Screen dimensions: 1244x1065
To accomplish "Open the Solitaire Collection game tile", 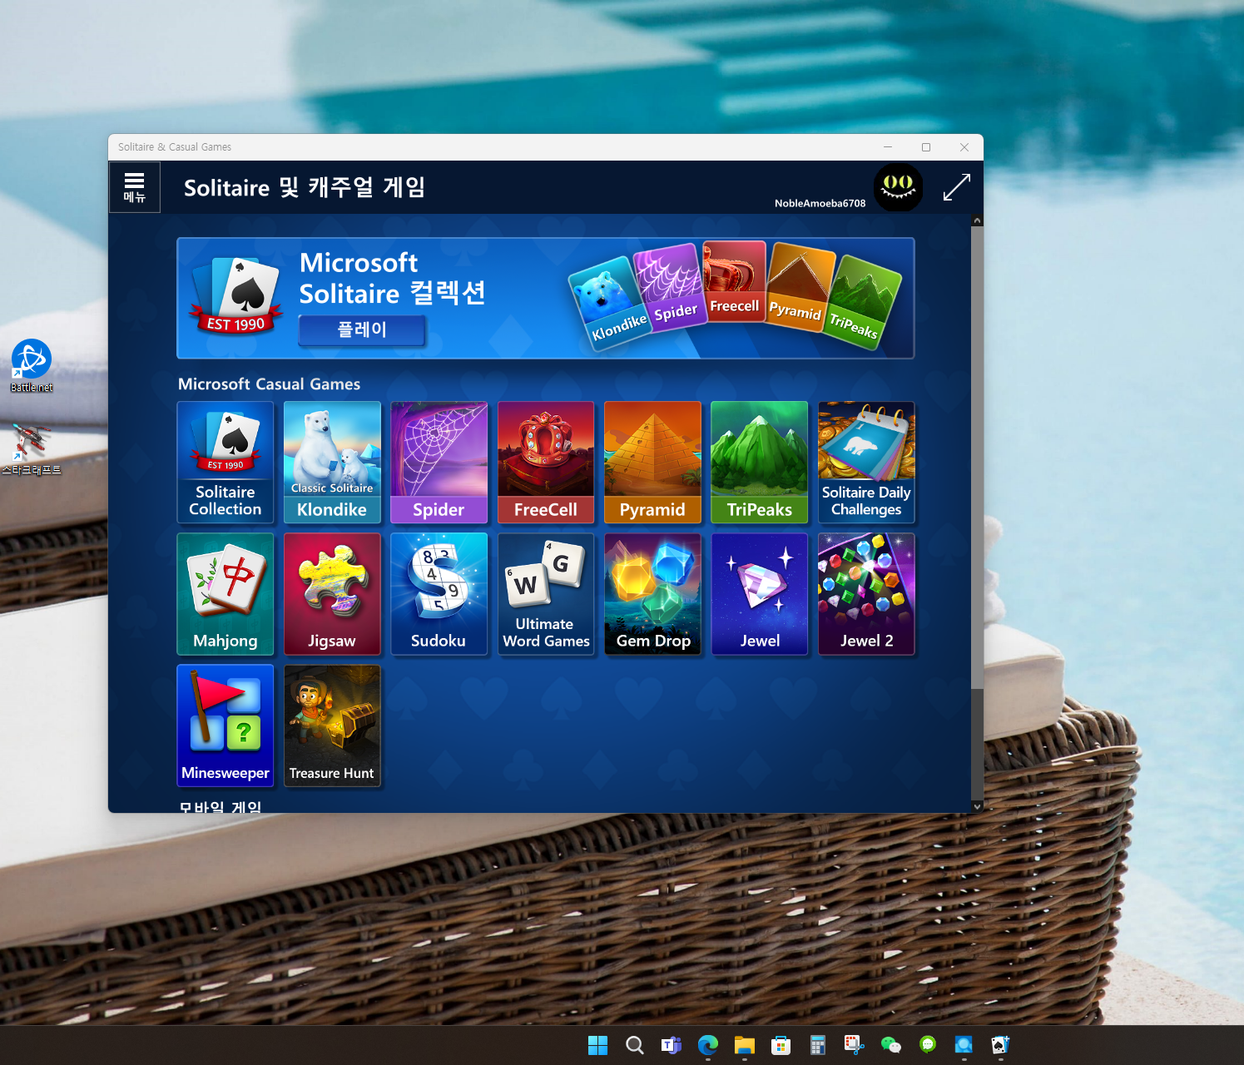I will (226, 463).
